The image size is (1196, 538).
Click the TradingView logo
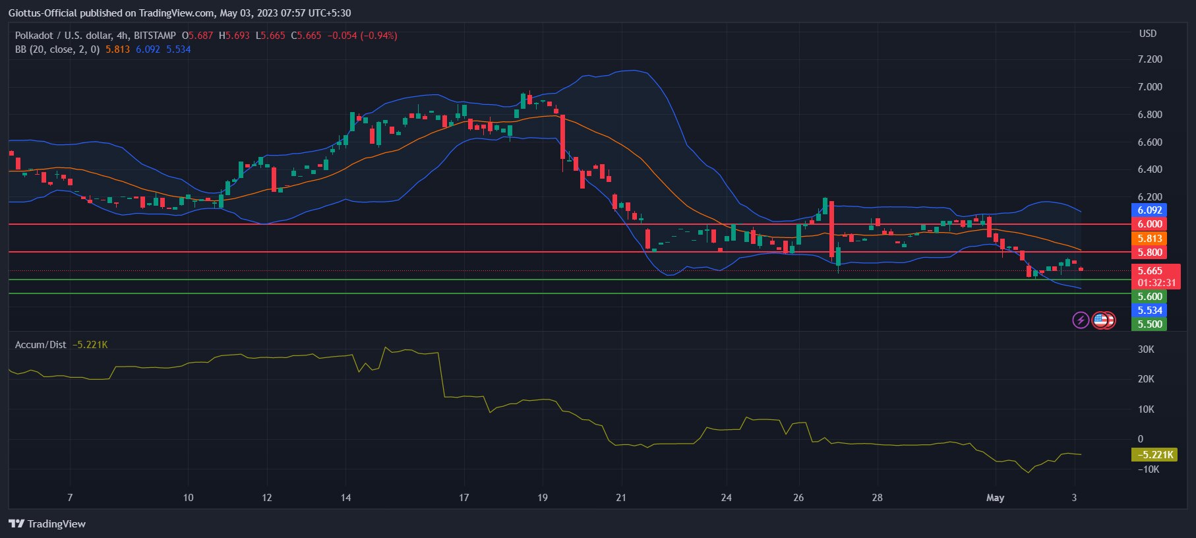pyautogui.click(x=47, y=523)
